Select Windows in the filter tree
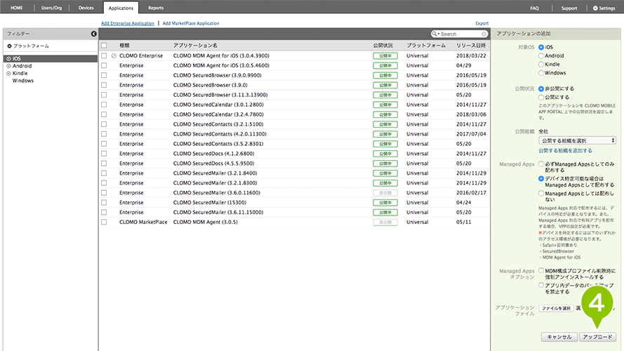The width and height of the screenshot is (624, 351). (x=23, y=81)
